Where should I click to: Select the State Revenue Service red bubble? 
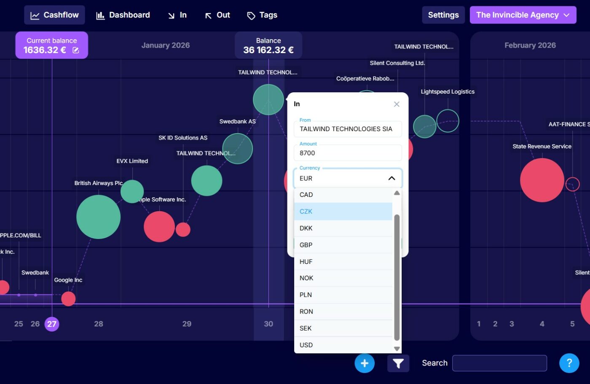pos(542,180)
